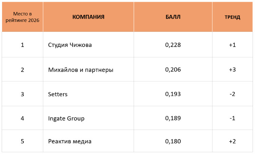Screen dimensions: 255x154
Task: Select the score value 0,189
Action: tap(173, 118)
